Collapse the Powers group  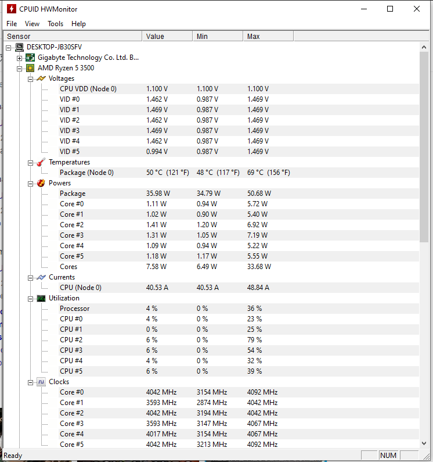[30, 184]
